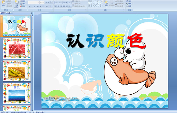
Task: Open the Font dialog launcher
Action: click(x=53, y=10)
